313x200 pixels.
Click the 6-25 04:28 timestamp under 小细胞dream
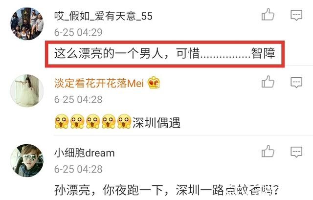(78, 169)
